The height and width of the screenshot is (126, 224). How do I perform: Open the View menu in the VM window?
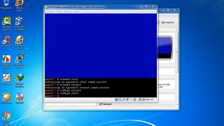[x=59, y=12]
